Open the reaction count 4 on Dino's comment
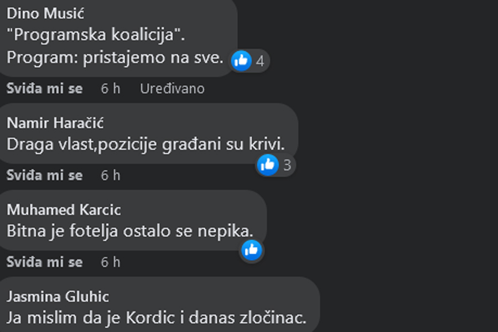The height and width of the screenshot is (332, 498). [260, 61]
